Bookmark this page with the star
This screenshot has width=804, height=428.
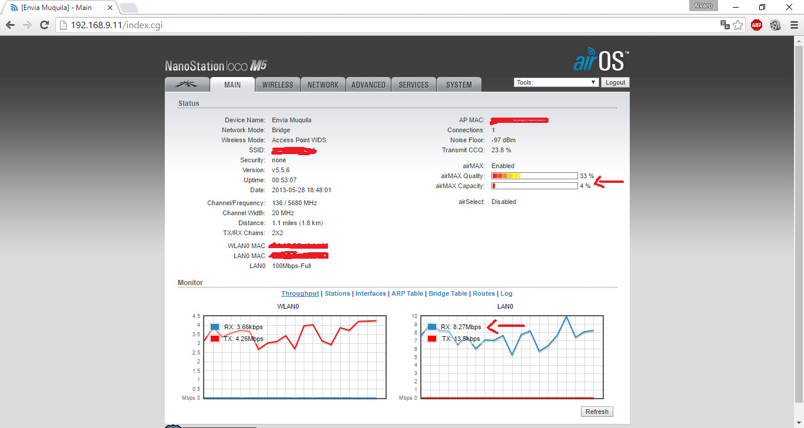click(738, 25)
